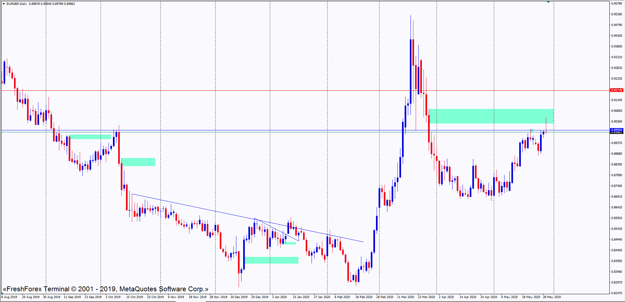
Task: Click the 0.95780 price on the scale
Action: [617, 4]
